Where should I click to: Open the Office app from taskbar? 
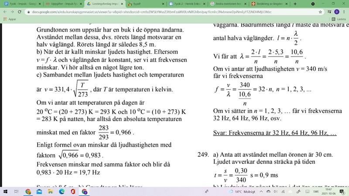tap(72, 191)
